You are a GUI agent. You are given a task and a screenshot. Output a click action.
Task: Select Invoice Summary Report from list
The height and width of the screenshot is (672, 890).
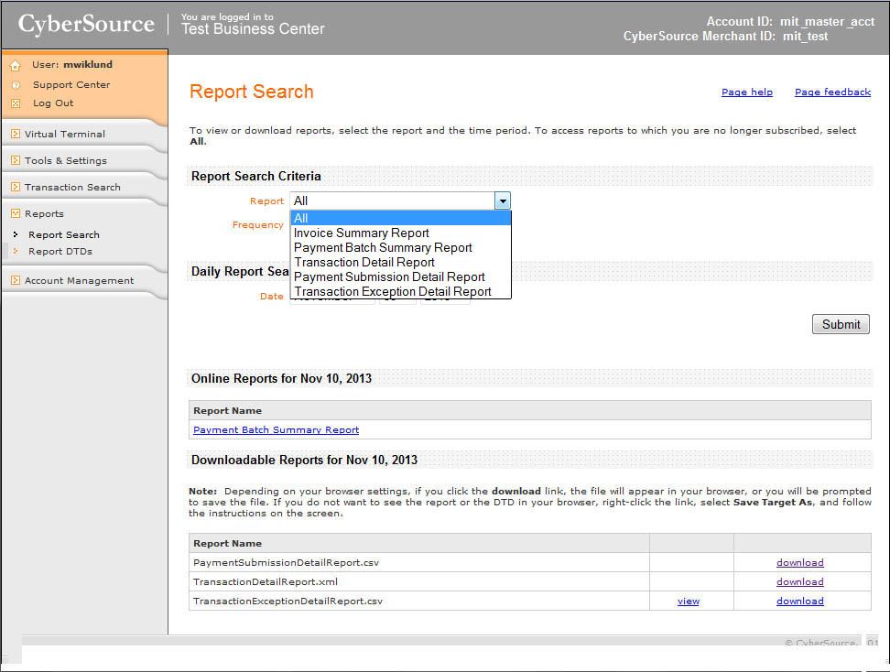click(x=361, y=233)
